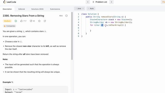Viewport: 165px width, 93px height.
Task: Click line number 1 in gutter
Action: coord(78,14)
